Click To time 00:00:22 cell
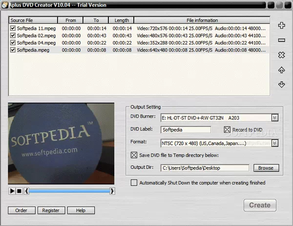Image resolution: width=293 pixels, height=226 pixels. pos(97,43)
